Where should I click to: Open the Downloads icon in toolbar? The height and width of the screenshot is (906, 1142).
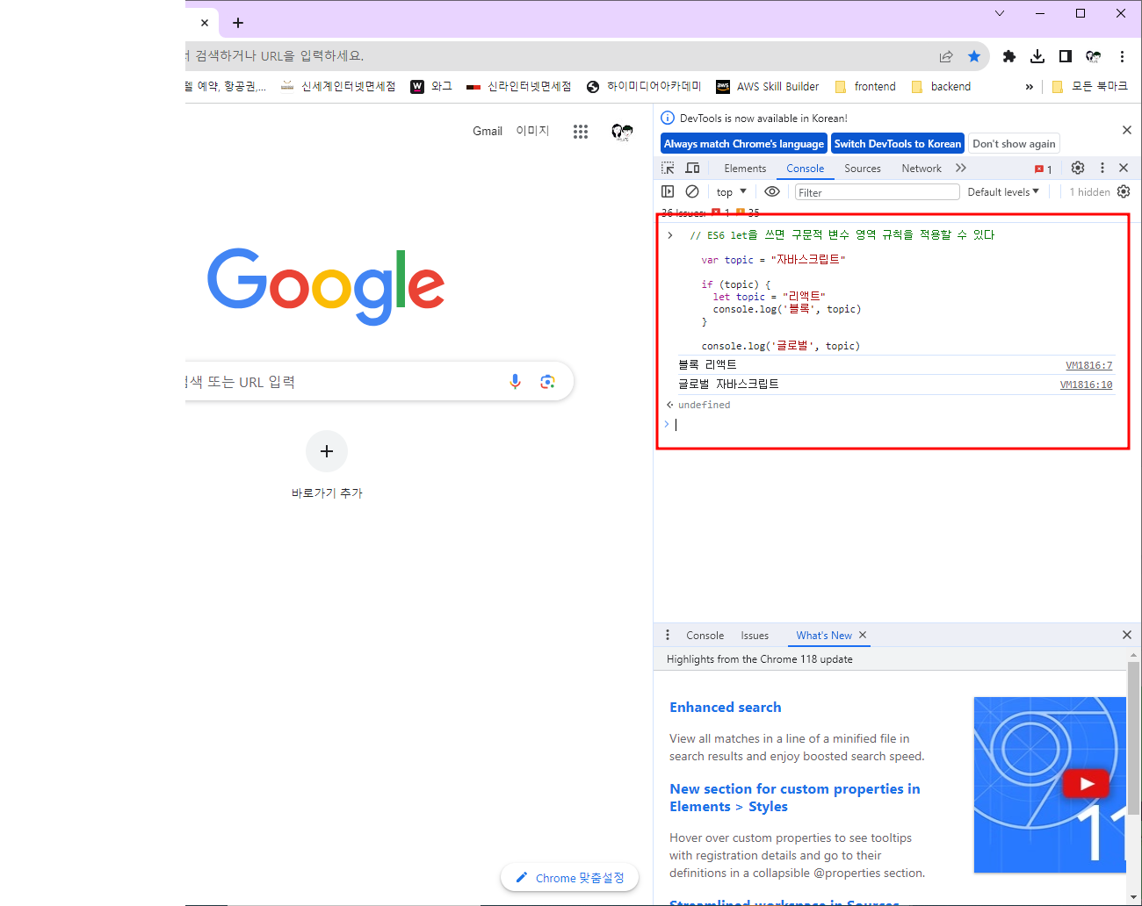click(1037, 56)
